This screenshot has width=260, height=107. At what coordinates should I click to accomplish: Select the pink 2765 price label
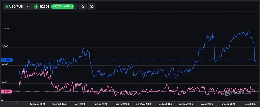click(x=6, y=92)
